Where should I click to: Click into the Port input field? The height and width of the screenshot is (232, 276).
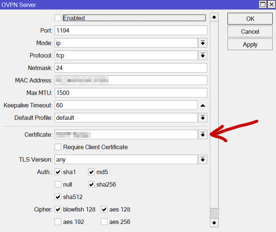(x=131, y=30)
